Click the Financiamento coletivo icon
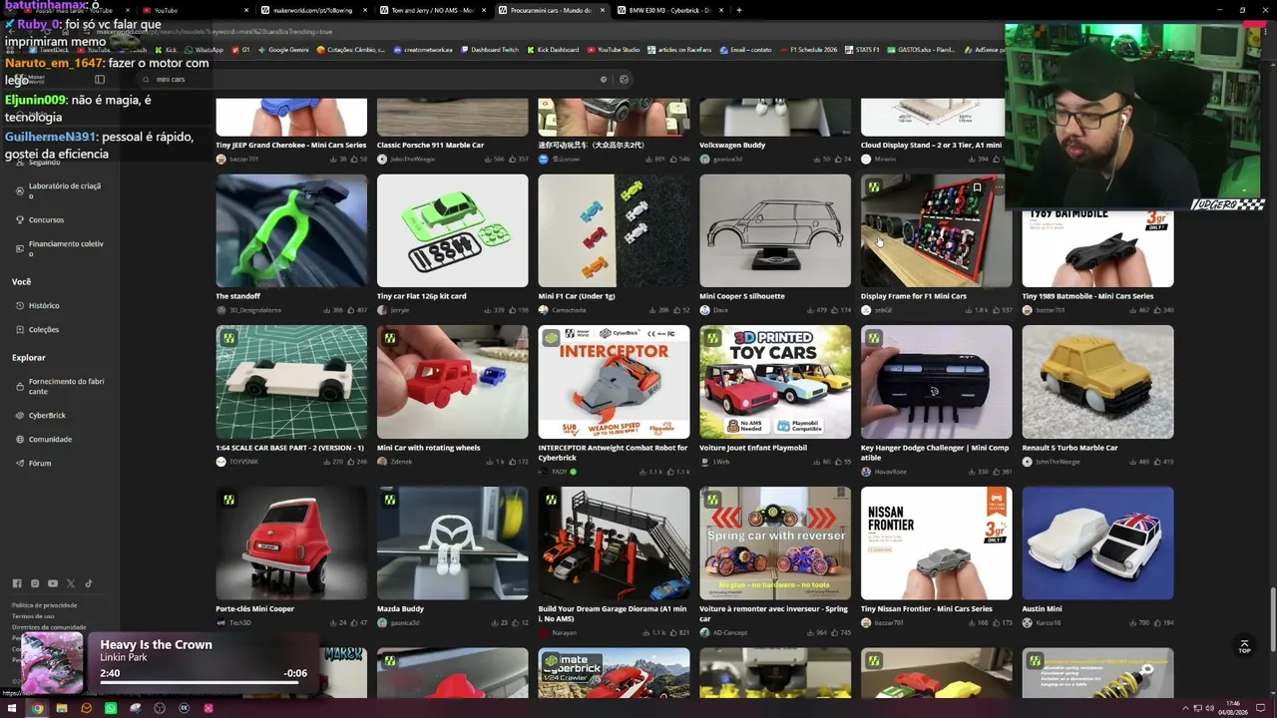The image size is (1277, 718). tap(20, 248)
